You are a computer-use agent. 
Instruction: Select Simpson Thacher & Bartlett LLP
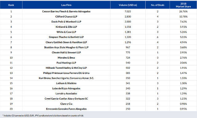[66, 37]
